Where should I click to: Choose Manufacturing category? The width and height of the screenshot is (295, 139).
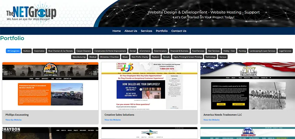79,57
